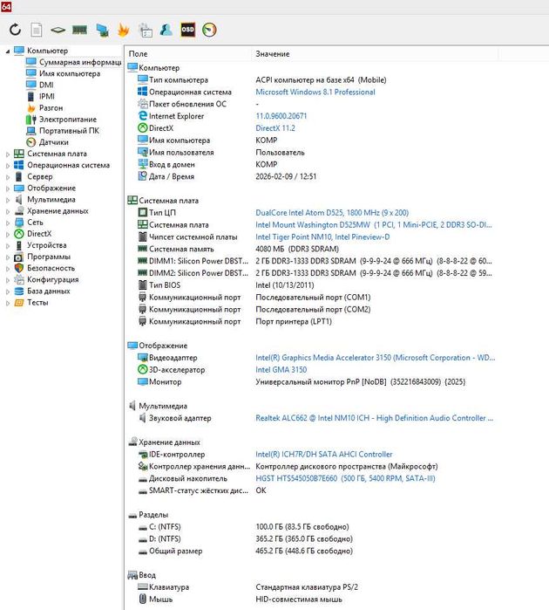Select the Общий размер row

[x=245, y=551]
